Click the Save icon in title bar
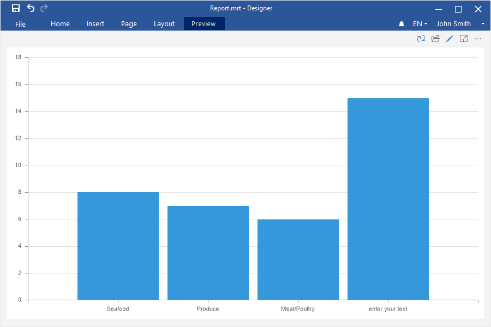Viewport: 491px width, 327px height. point(16,8)
